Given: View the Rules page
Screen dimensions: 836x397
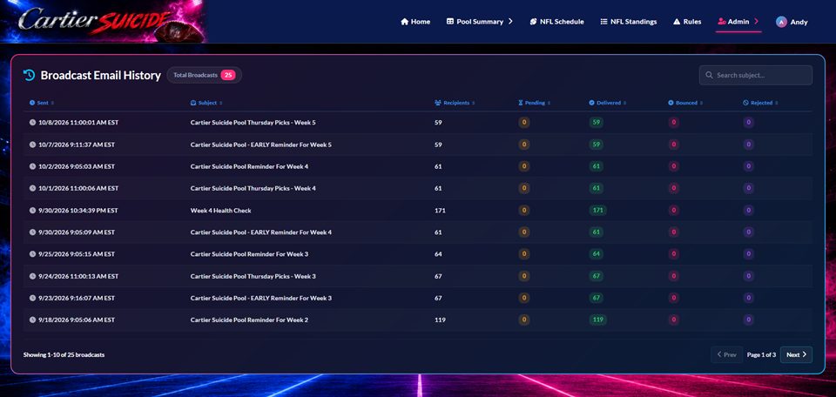Looking at the screenshot, I should (687, 22).
